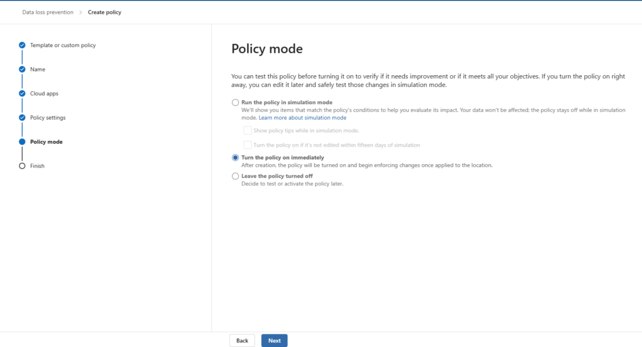Image resolution: width=642 pixels, height=347 pixels.
Task: Click the breadcrumb chevron separator
Action: (80, 13)
